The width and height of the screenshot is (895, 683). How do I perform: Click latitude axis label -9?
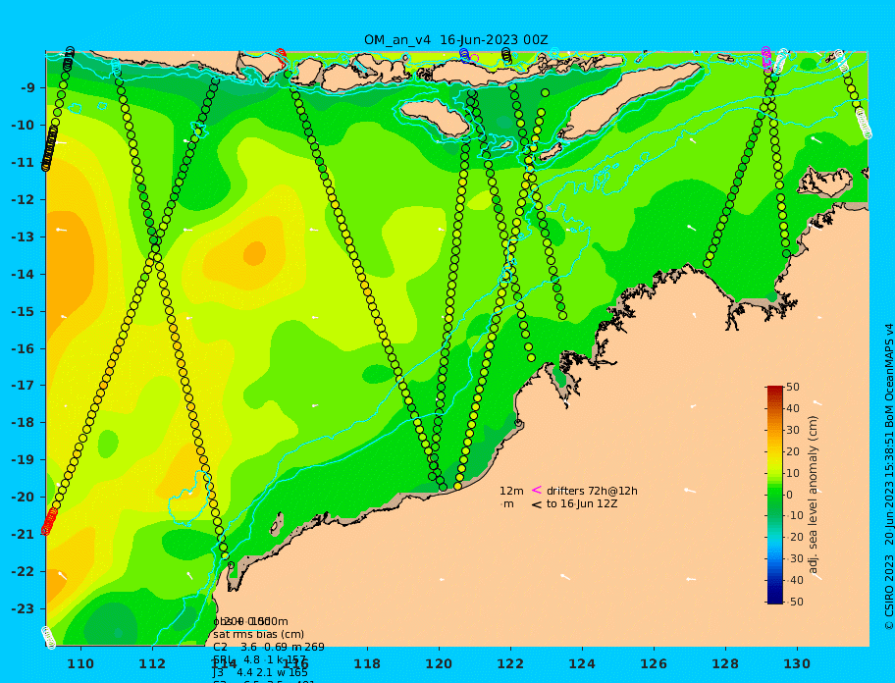pos(27,88)
